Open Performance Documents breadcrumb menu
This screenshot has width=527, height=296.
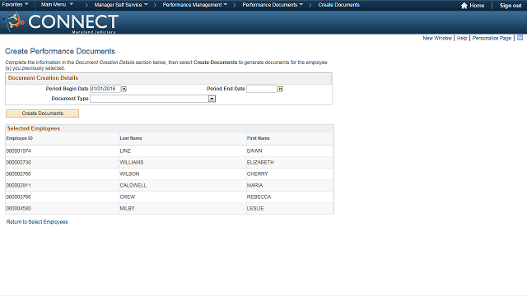[x=273, y=5]
